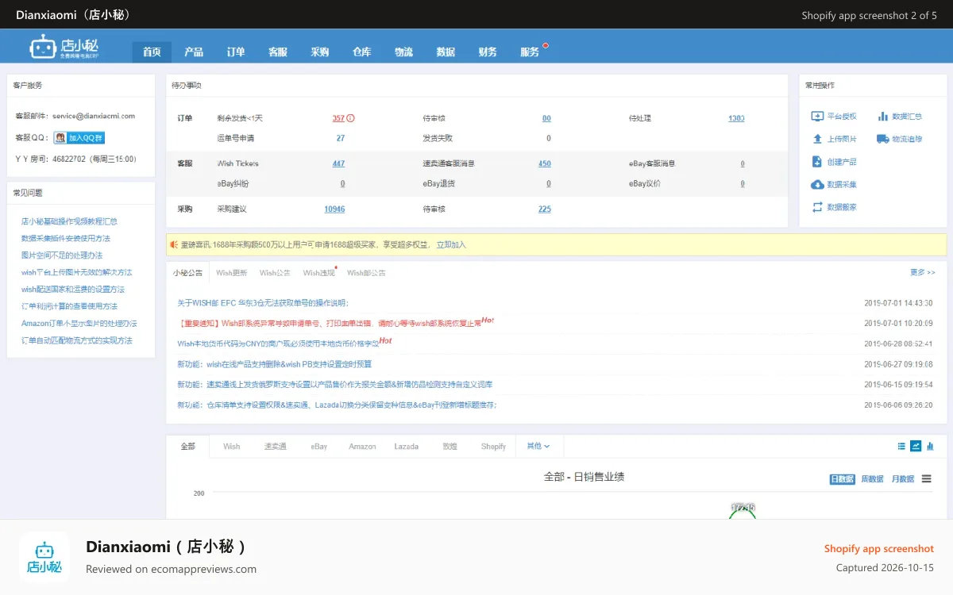Image resolution: width=953 pixels, height=595 pixels.
Task: Select the Lazada platform tab
Action: pyautogui.click(x=407, y=447)
